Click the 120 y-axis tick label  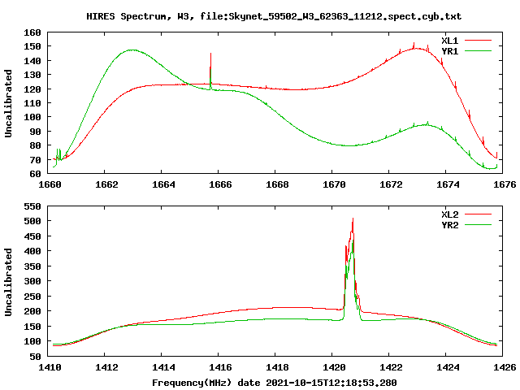[x=32, y=89]
